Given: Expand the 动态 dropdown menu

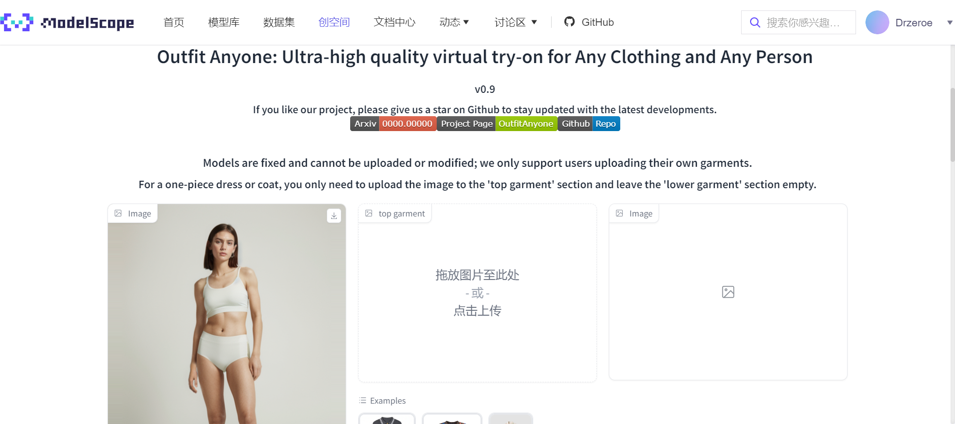Looking at the screenshot, I should (454, 22).
